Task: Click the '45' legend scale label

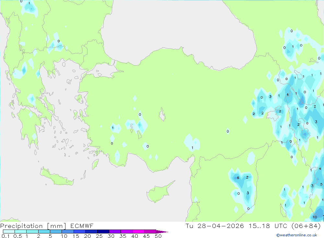Action: tap(146, 236)
